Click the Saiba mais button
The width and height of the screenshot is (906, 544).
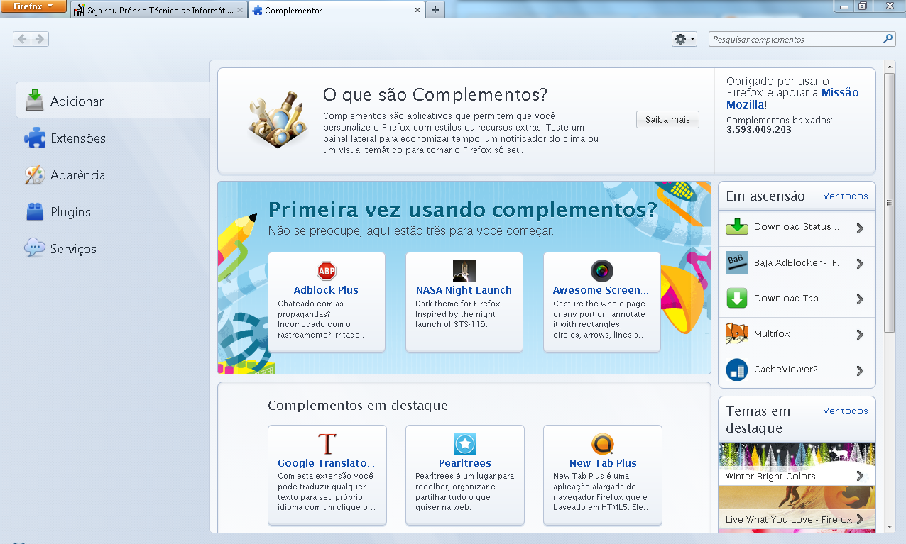pos(667,119)
